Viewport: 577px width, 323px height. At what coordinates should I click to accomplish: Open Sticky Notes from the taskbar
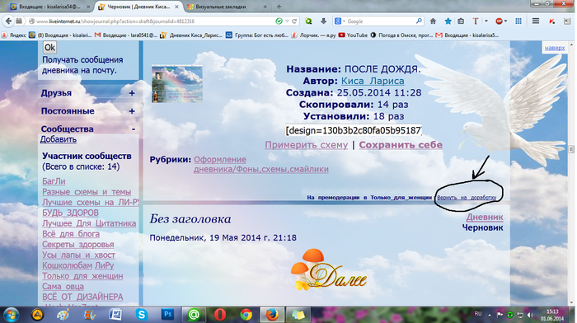pyautogui.click(x=298, y=315)
